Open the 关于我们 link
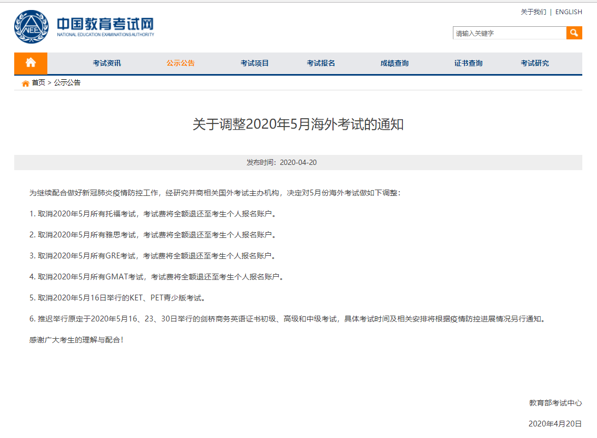Image resolution: width=597 pixels, height=438 pixels. [x=533, y=12]
